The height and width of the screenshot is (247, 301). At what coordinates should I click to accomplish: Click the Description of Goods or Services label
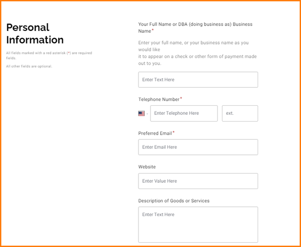point(174,201)
